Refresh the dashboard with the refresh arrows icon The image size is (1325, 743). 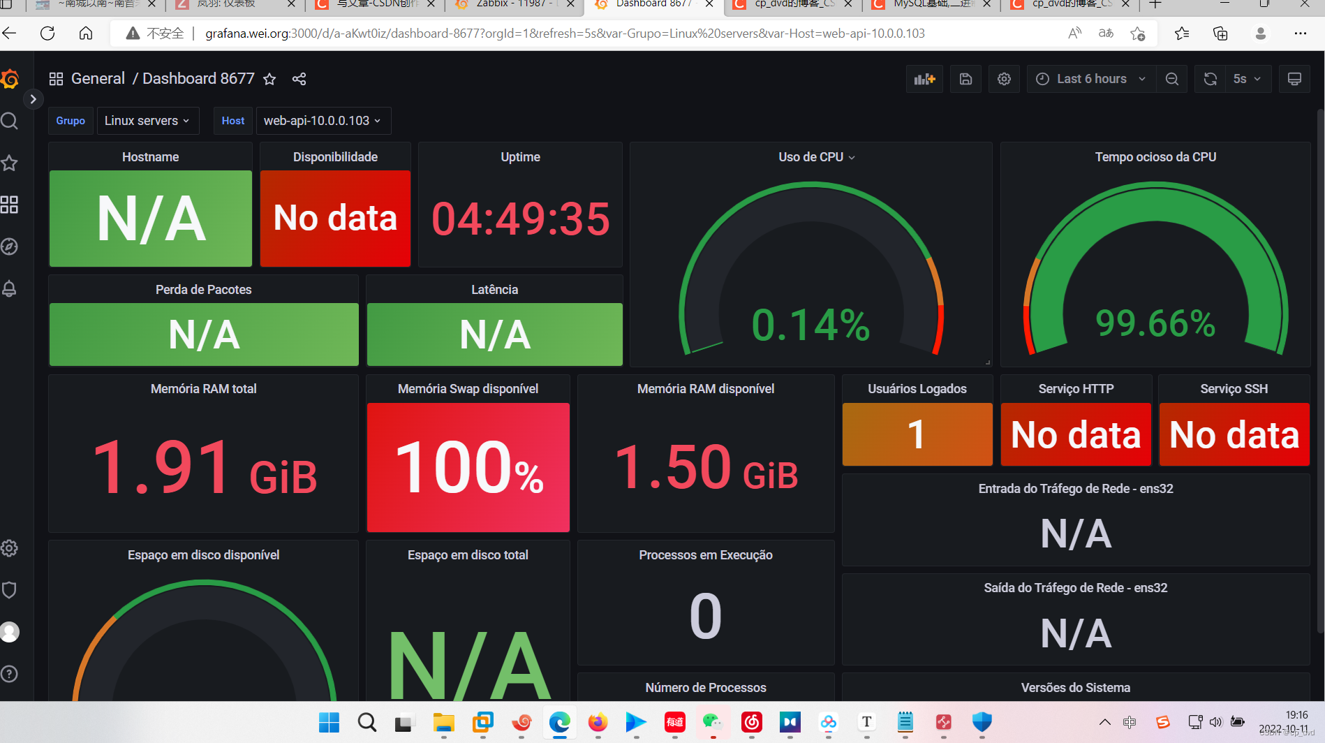[x=1210, y=78]
